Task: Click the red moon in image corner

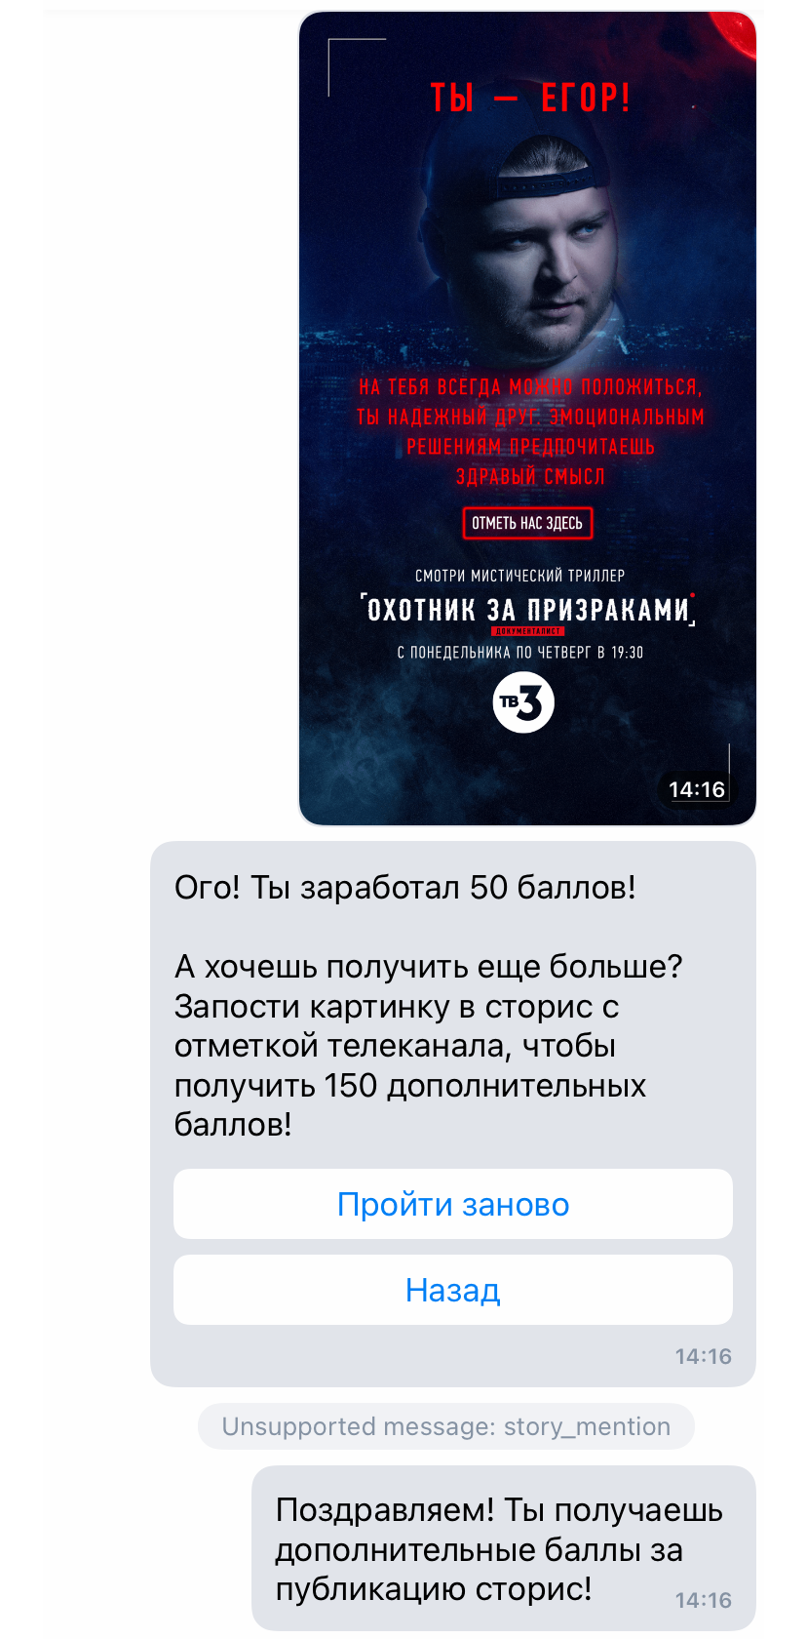Action: pos(736,34)
